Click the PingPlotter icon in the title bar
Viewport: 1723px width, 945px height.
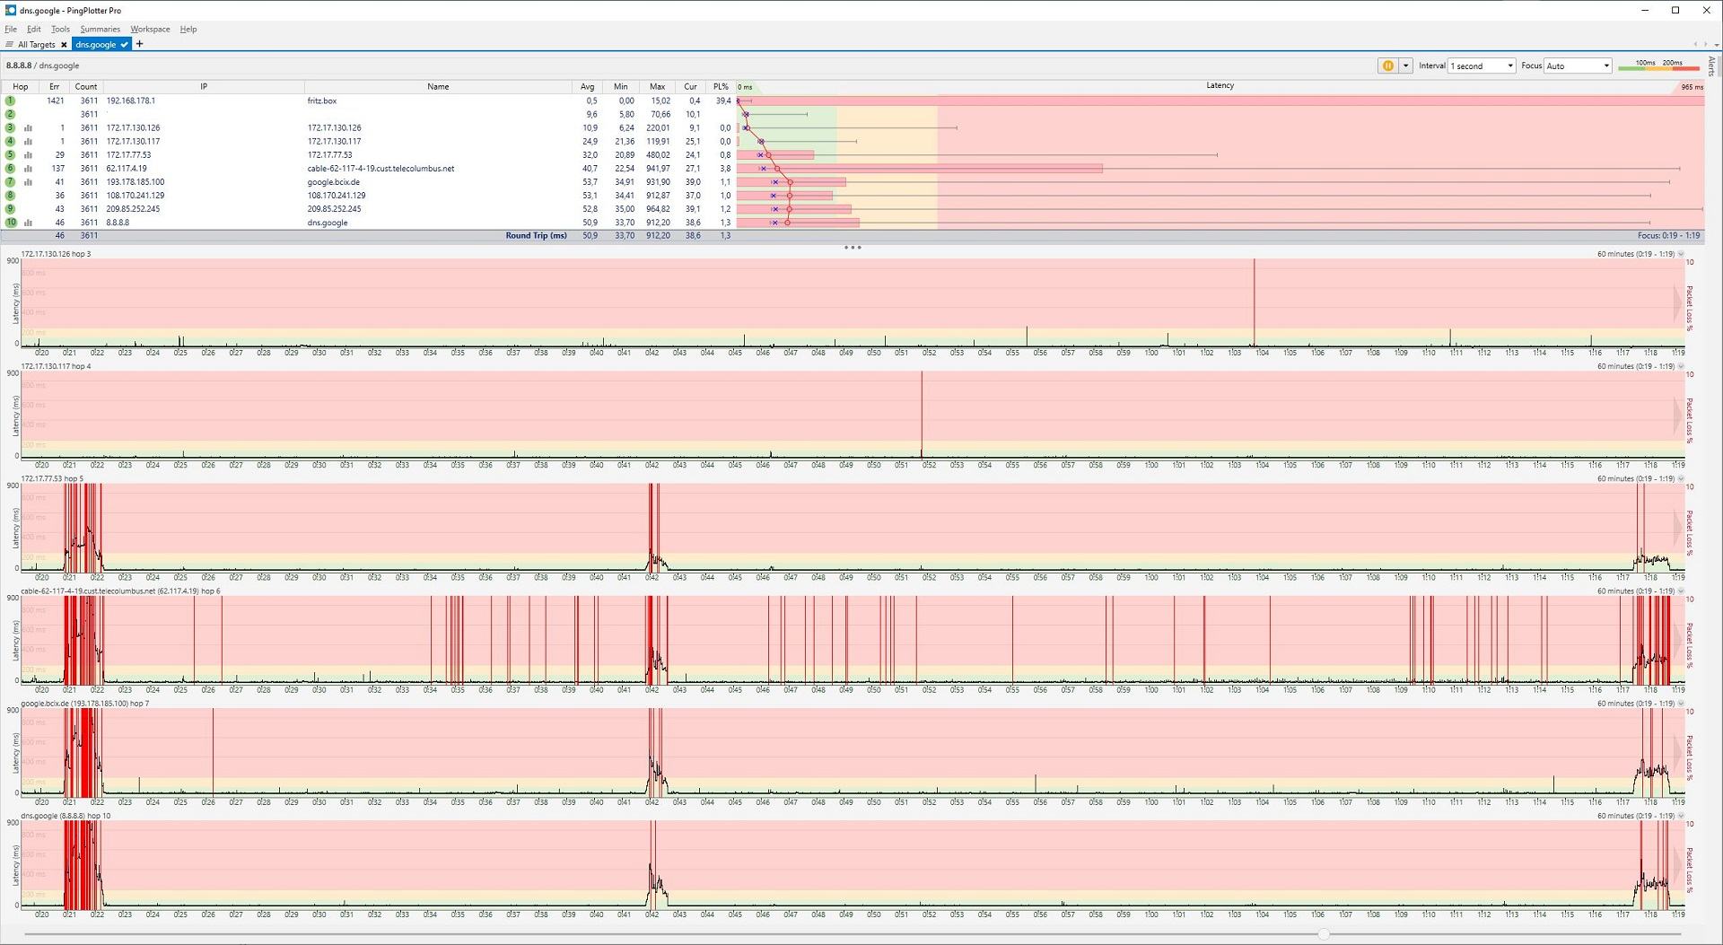pos(9,10)
